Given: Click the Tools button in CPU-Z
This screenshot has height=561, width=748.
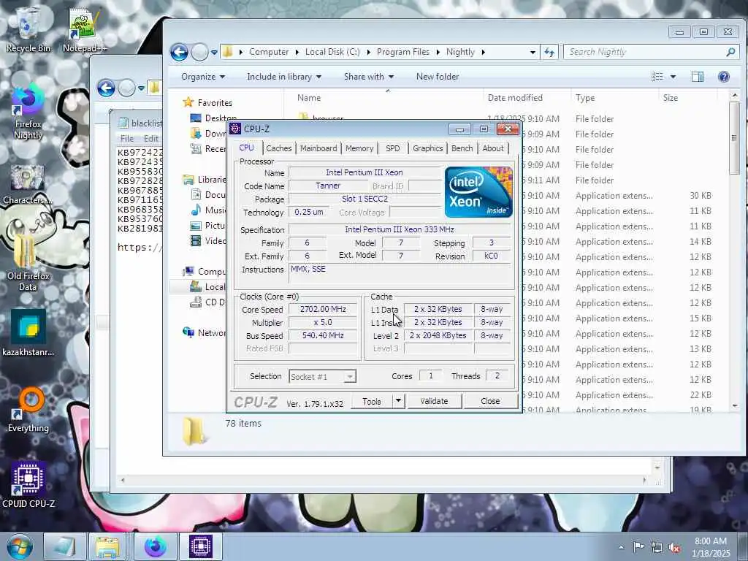Looking at the screenshot, I should tap(372, 401).
